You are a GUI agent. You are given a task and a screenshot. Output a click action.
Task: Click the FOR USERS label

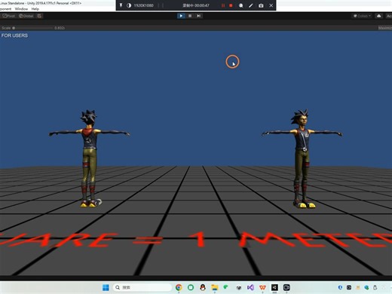pos(14,35)
